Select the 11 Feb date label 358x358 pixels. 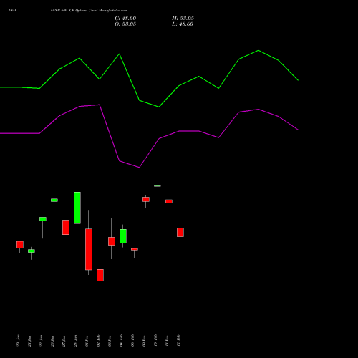(167, 341)
